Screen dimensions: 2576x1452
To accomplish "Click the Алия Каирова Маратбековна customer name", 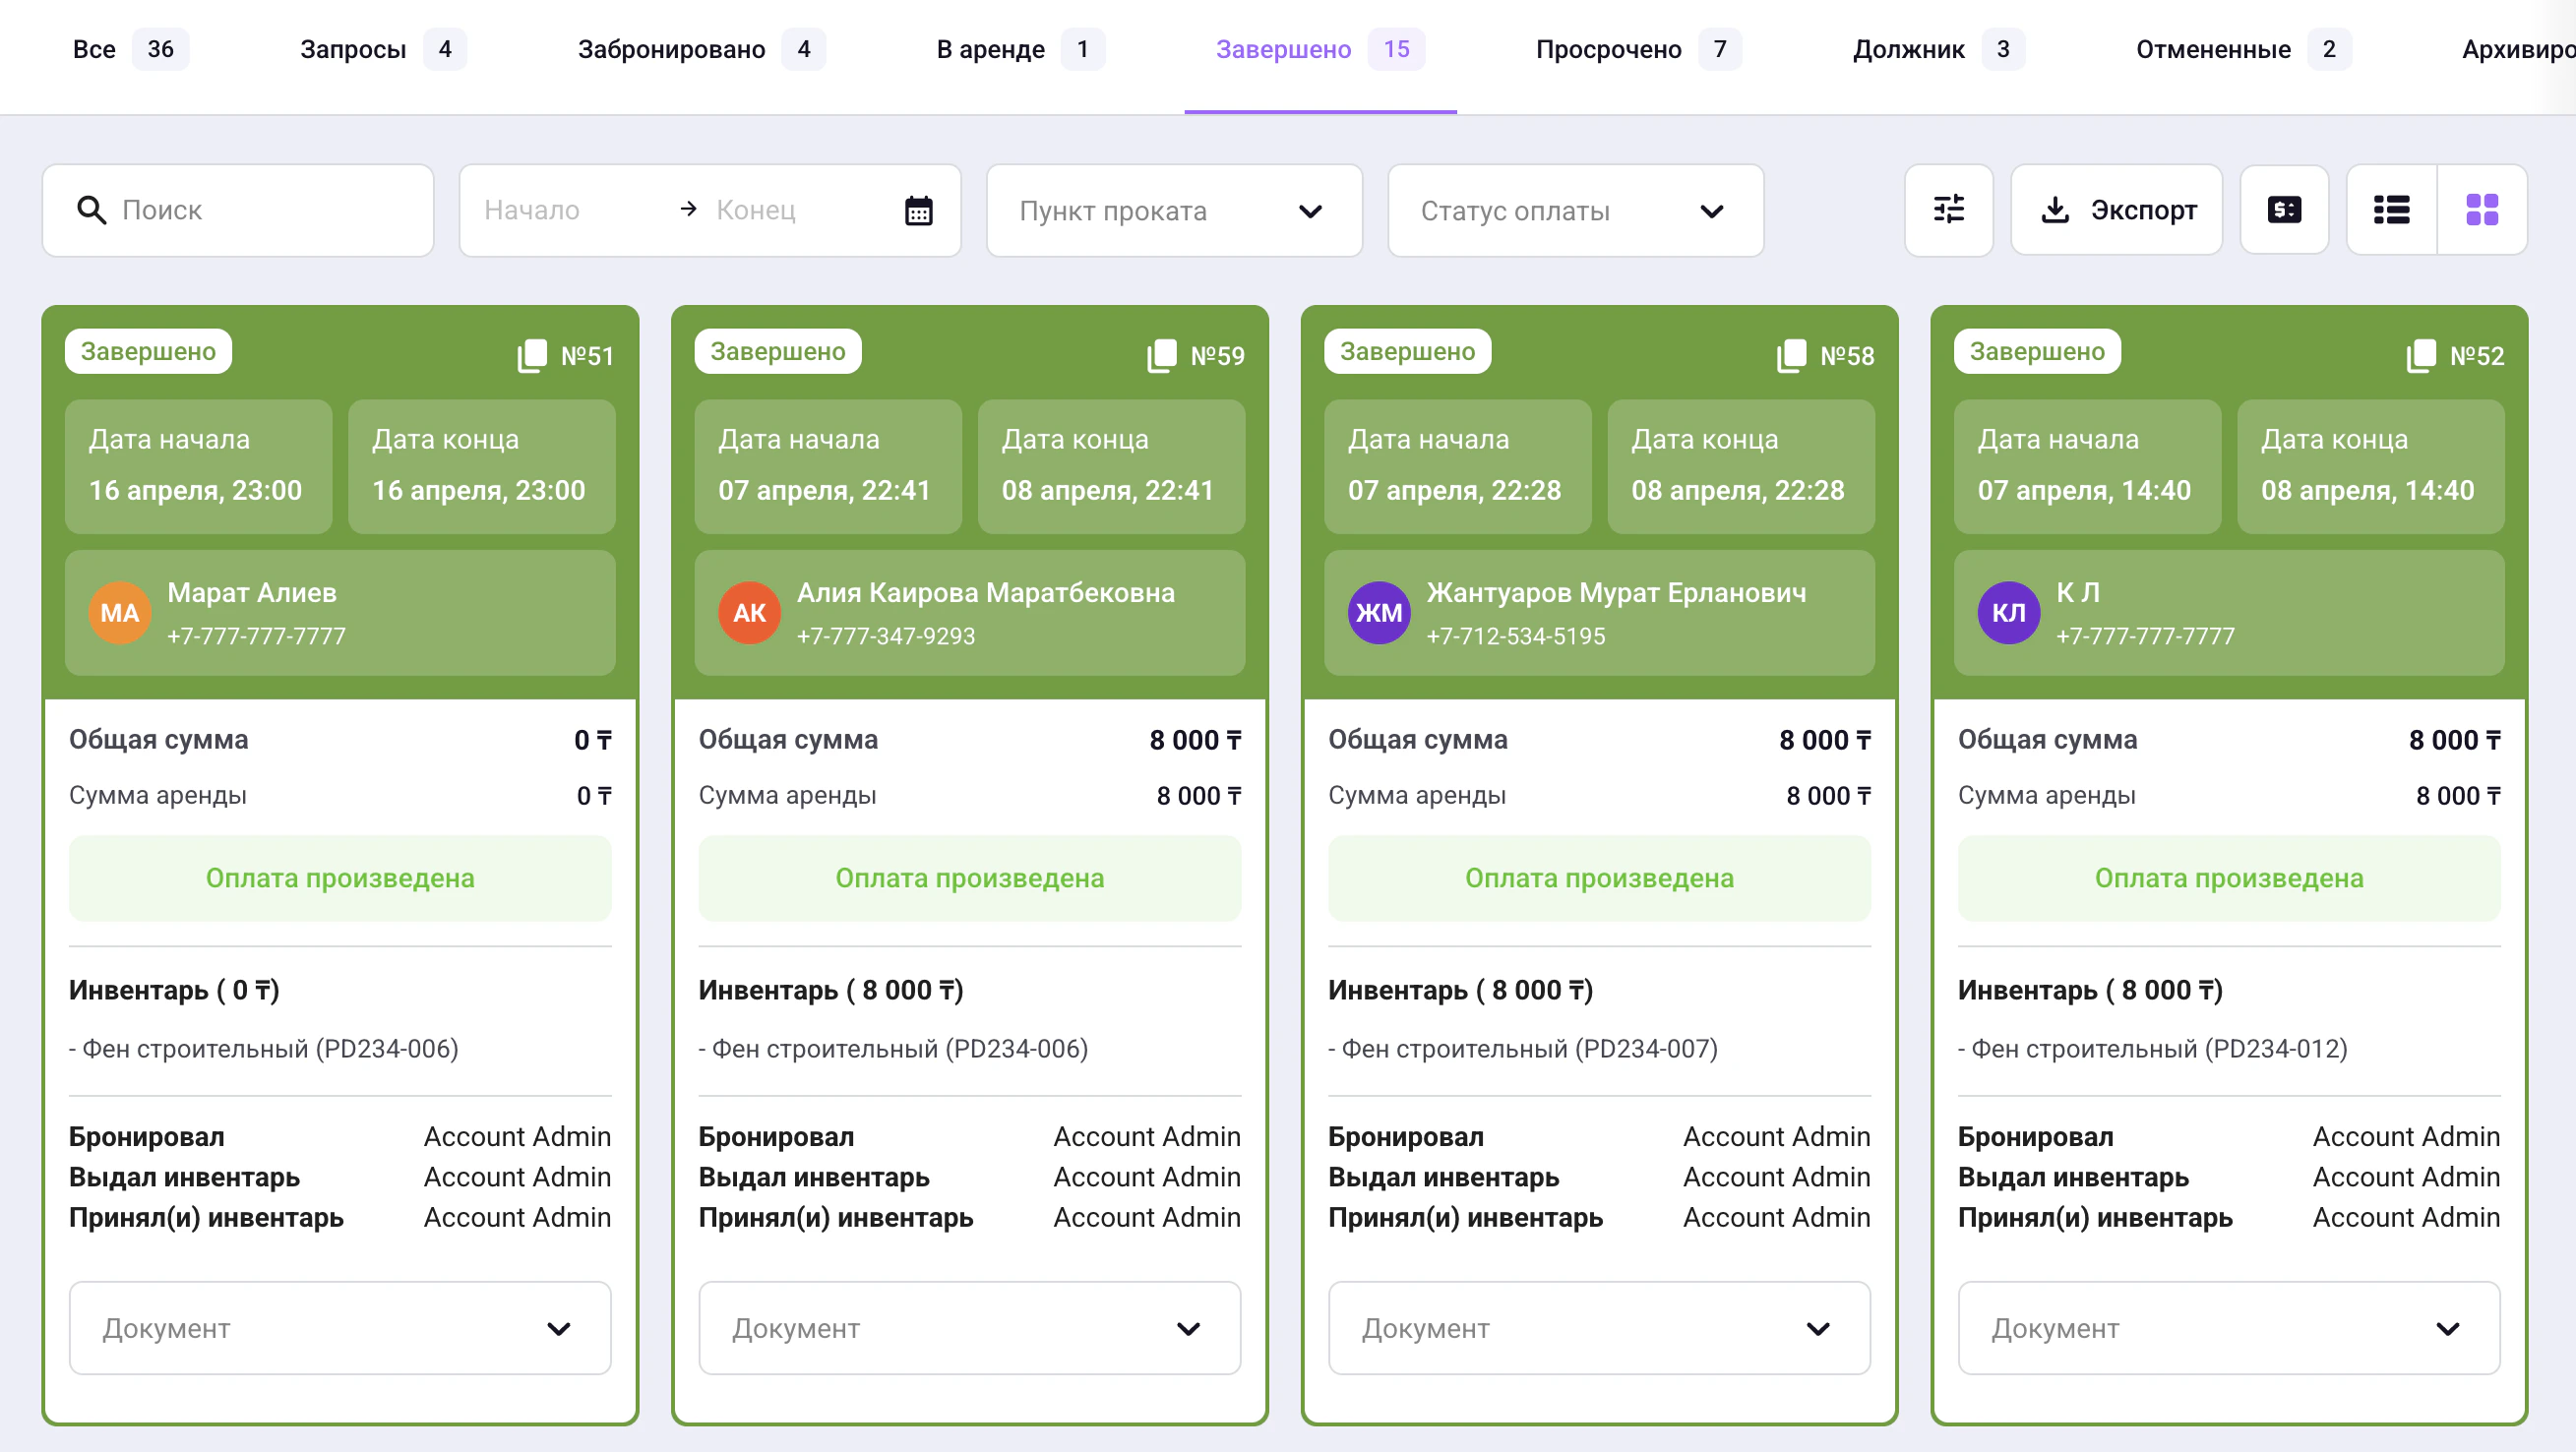I will 985,592.
